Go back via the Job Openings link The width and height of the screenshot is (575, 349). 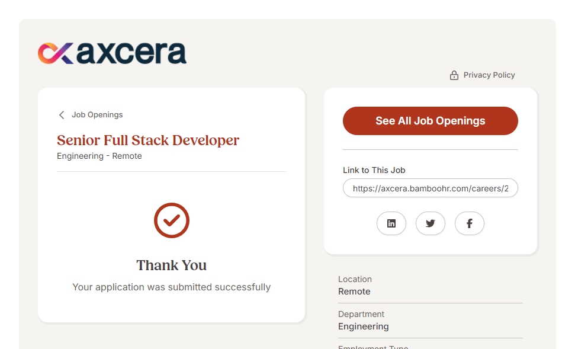pyautogui.click(x=97, y=115)
